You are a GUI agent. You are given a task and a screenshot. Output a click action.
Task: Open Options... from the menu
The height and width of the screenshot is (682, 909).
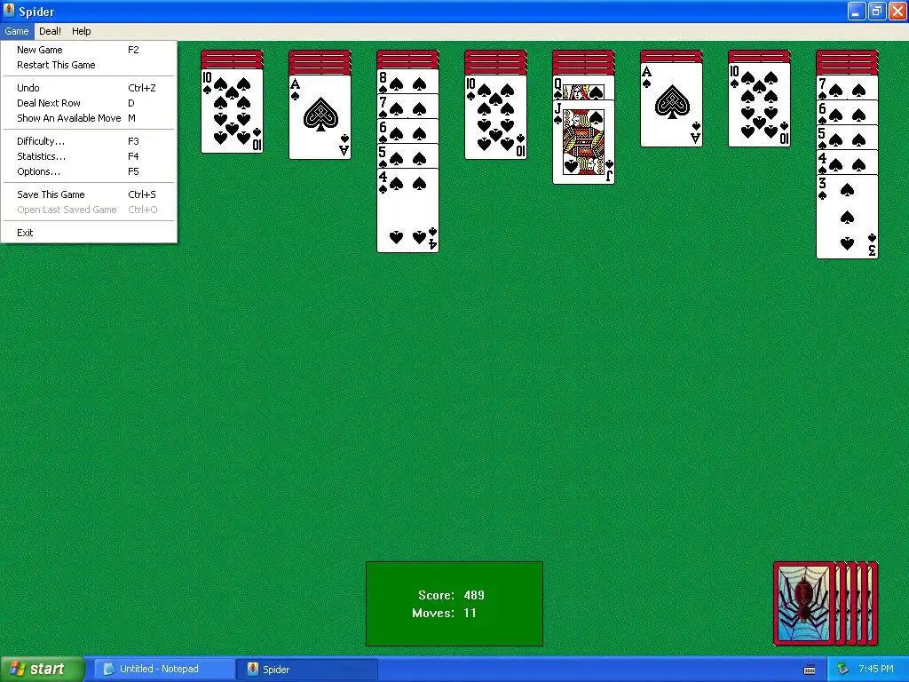[89, 171]
